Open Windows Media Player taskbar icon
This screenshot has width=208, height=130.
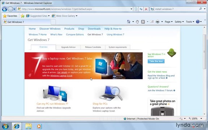[x=39, y=126]
